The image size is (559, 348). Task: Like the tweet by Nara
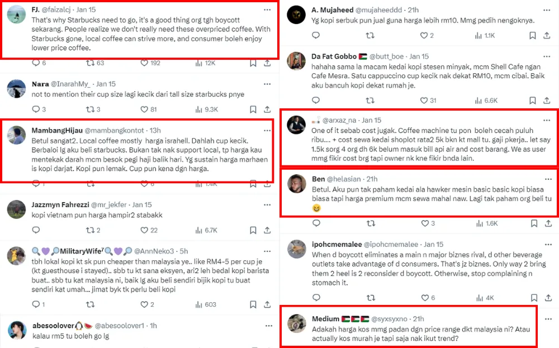(x=144, y=109)
